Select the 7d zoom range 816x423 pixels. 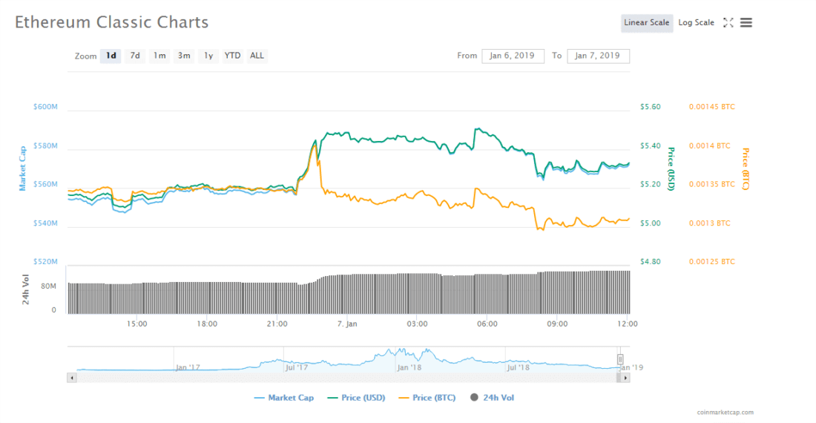click(x=135, y=56)
